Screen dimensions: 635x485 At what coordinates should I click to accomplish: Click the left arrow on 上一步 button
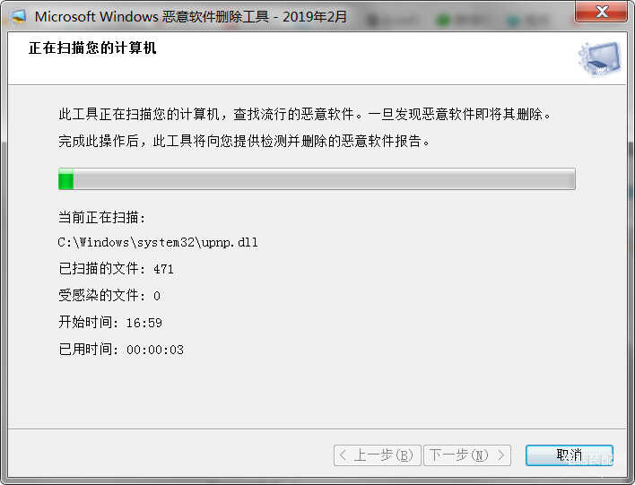(343, 455)
